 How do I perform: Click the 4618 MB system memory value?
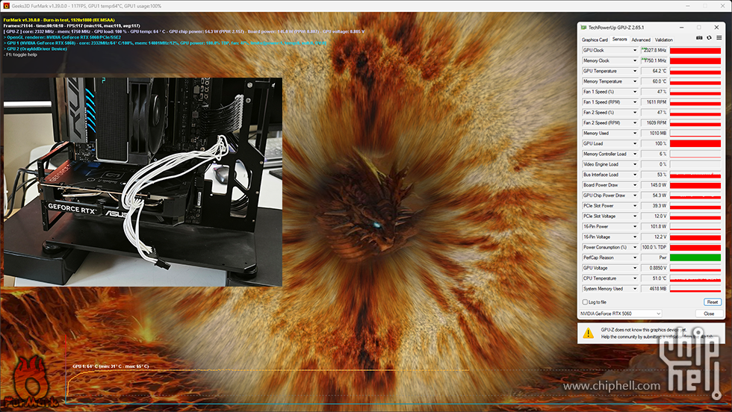[658, 289]
